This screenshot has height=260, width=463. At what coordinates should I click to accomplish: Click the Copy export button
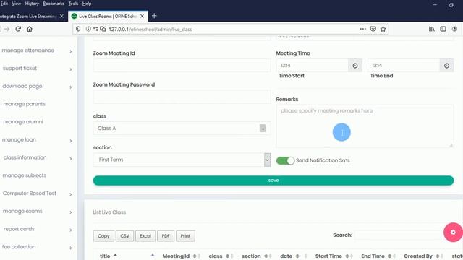click(x=103, y=236)
